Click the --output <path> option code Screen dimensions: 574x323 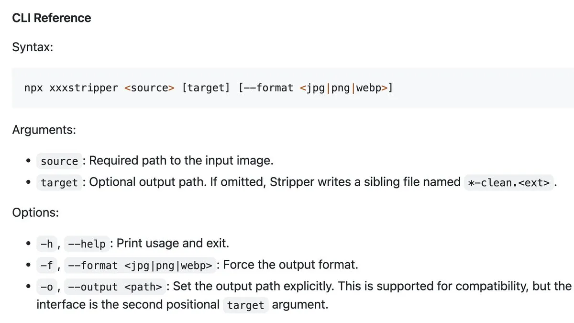coord(115,286)
